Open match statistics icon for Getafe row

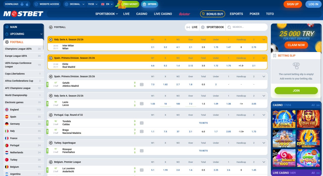(142, 85)
